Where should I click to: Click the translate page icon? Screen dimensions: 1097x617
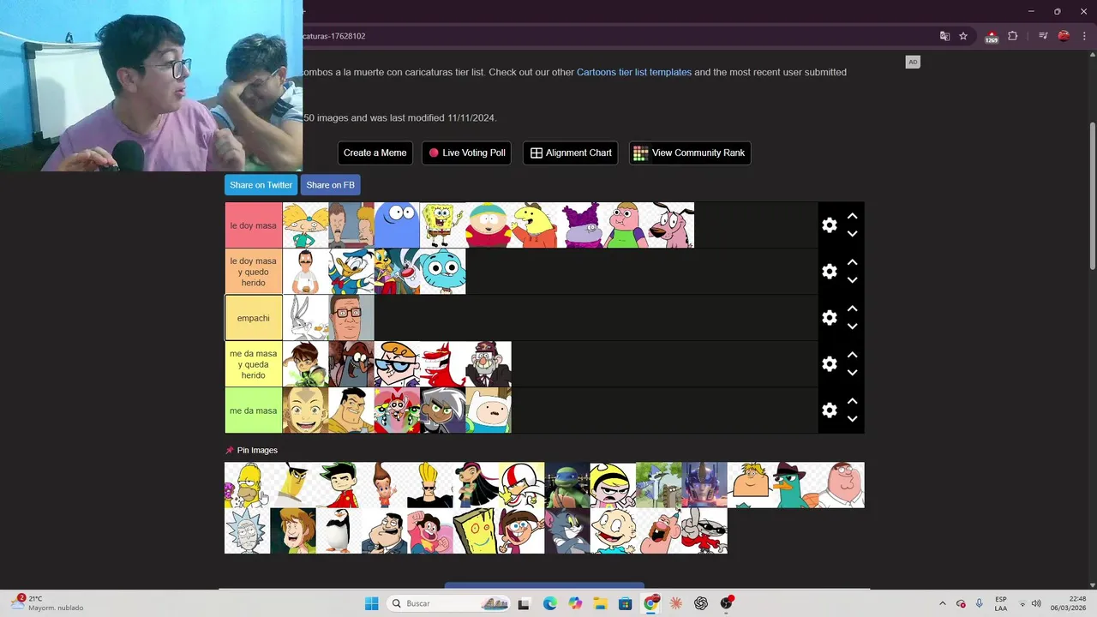pyautogui.click(x=944, y=36)
